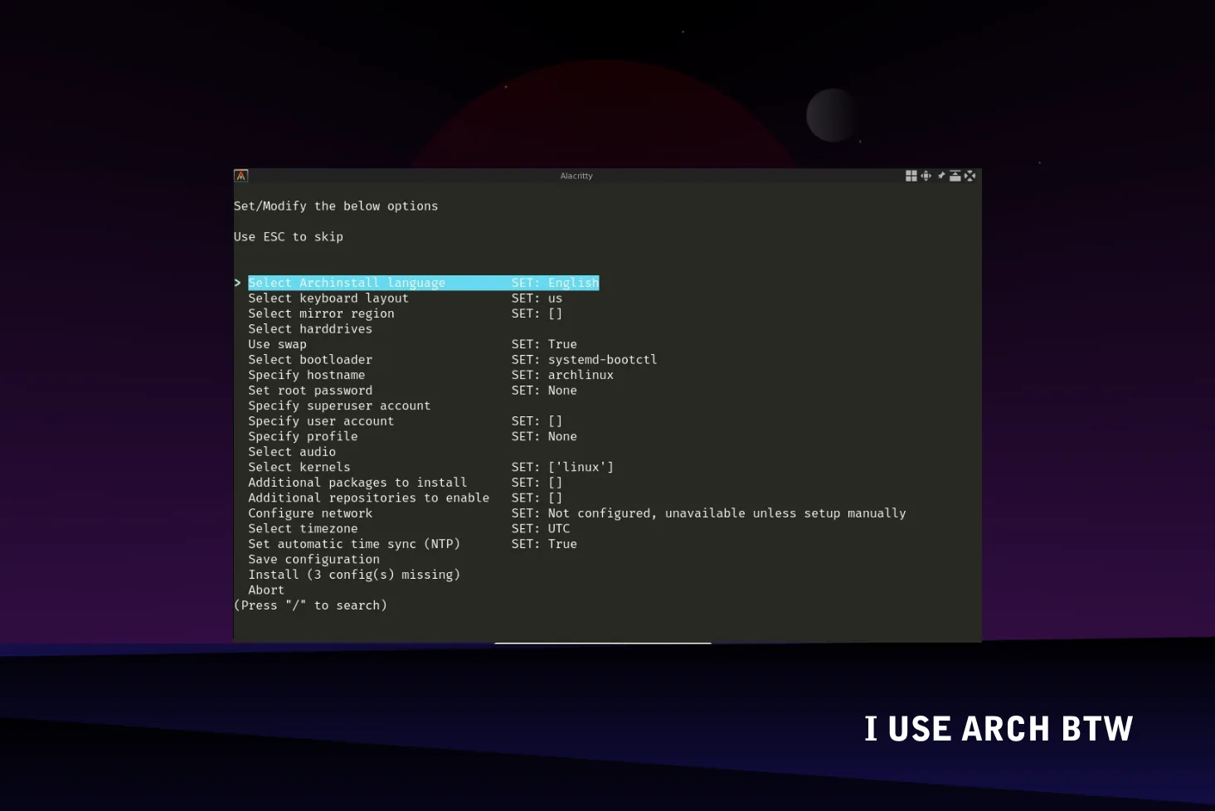Click the four-square grid icon in title bar
This screenshot has width=1215, height=811.
pos(911,176)
